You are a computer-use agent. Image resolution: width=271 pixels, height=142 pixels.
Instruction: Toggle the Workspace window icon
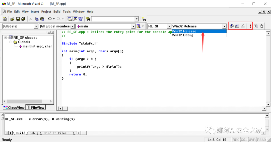click(x=70, y=19)
